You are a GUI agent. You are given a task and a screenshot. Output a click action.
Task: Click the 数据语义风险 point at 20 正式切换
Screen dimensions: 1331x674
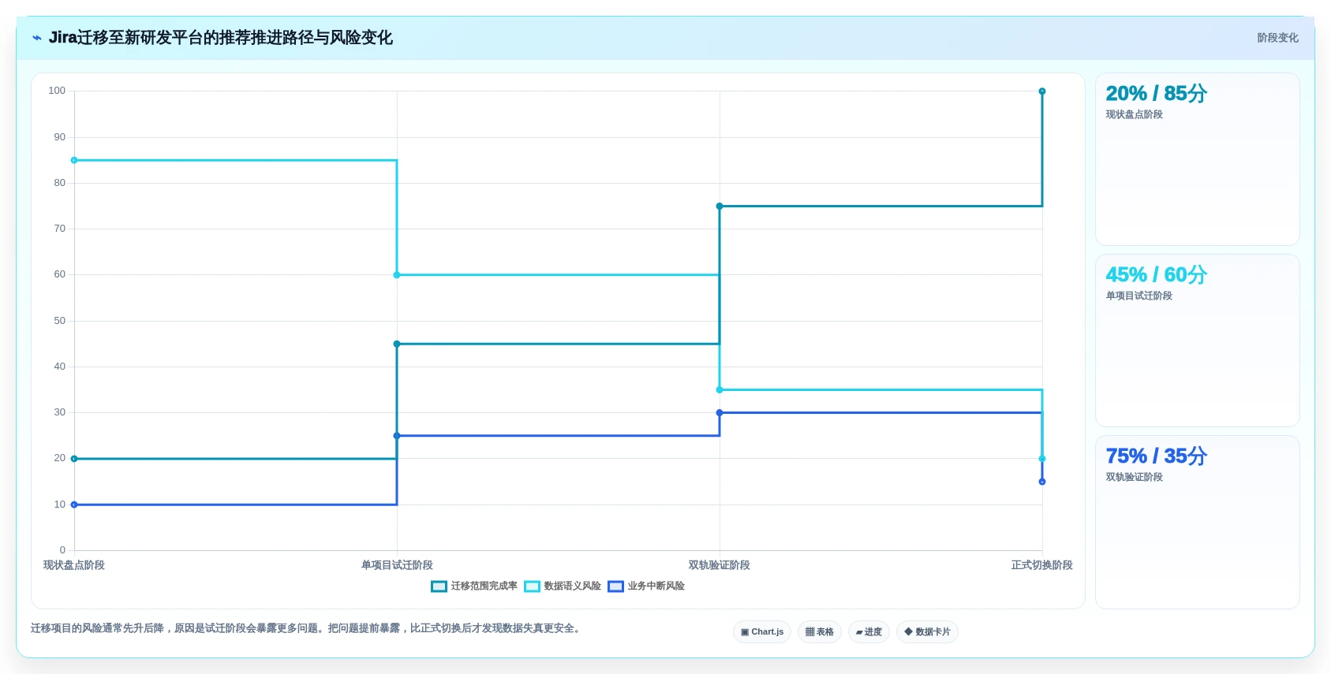[x=1042, y=459]
